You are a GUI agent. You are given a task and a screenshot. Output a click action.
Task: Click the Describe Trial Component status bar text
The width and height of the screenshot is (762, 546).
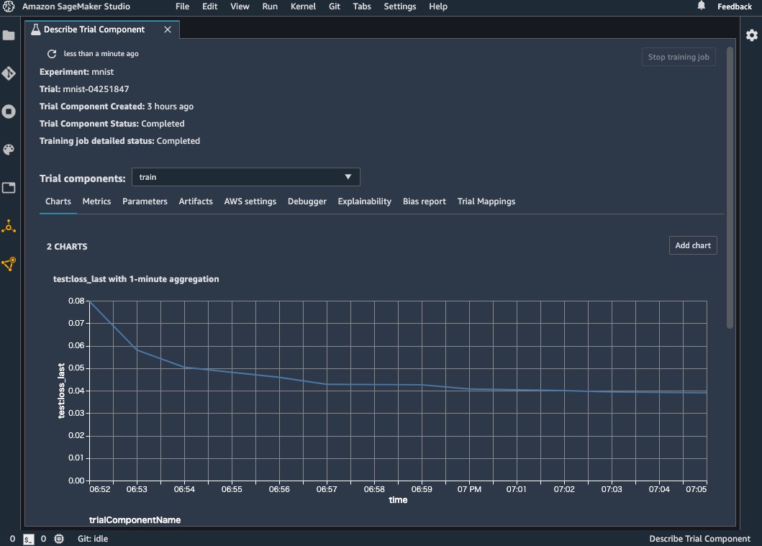(700, 539)
